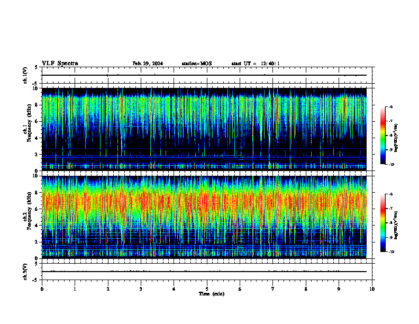Click the ch.2 spectrogram colorbar
This screenshot has height=324, width=419.
click(382, 223)
